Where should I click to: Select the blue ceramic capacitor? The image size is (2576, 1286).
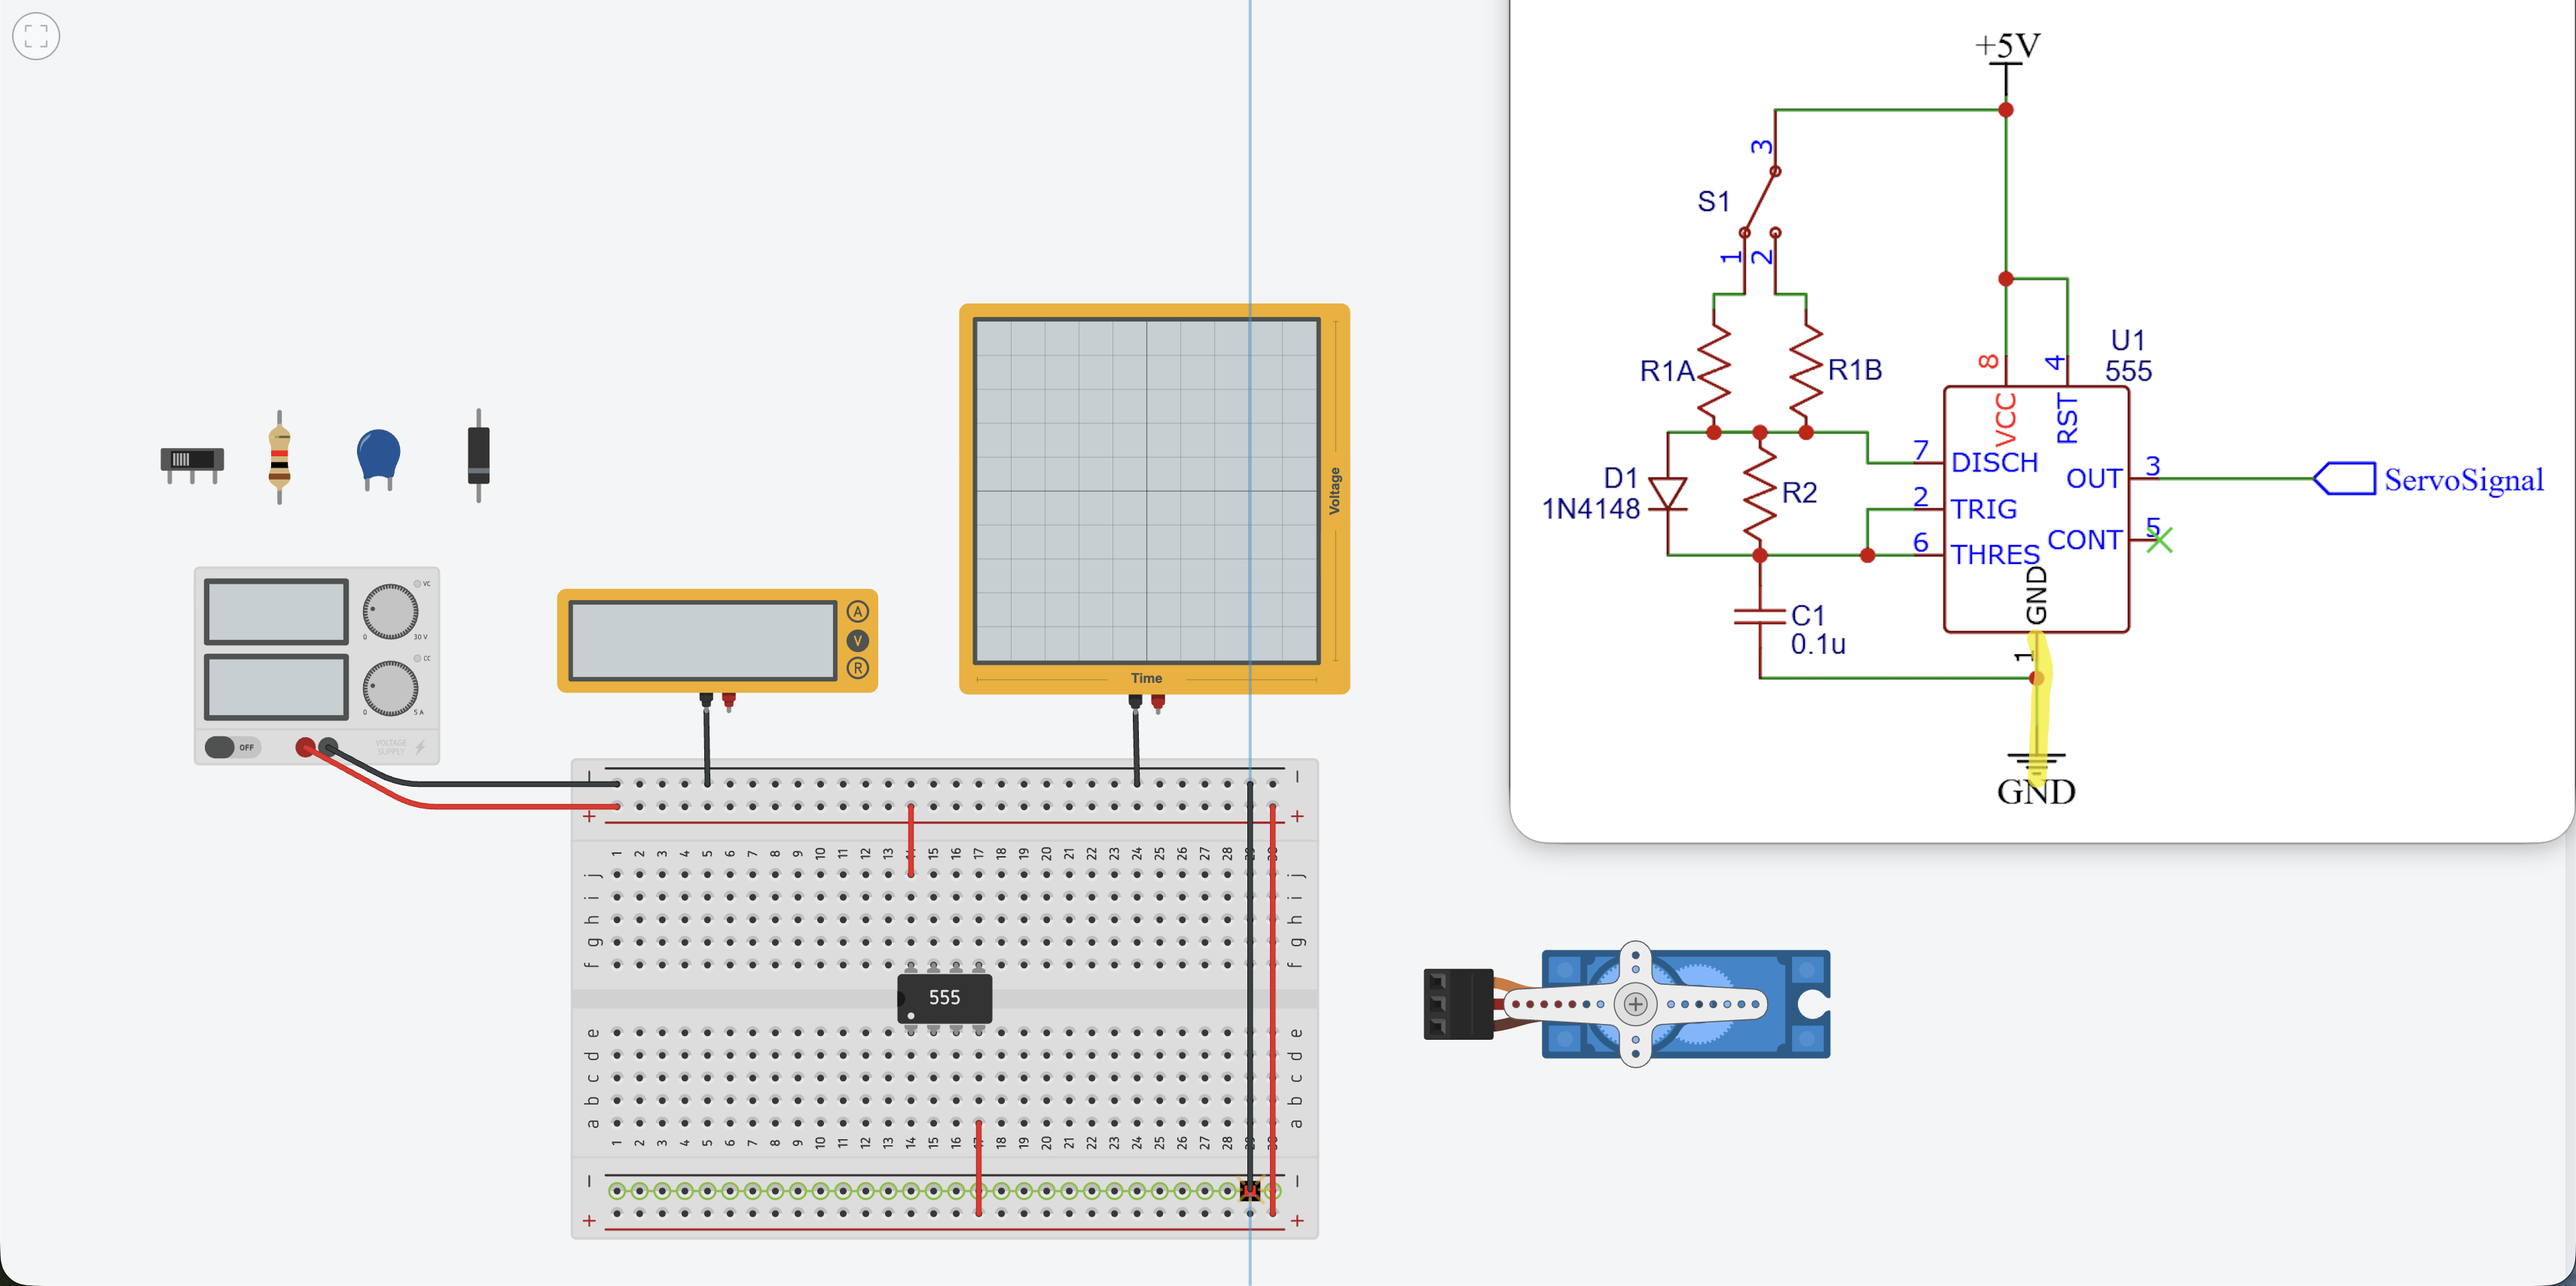tap(378, 459)
